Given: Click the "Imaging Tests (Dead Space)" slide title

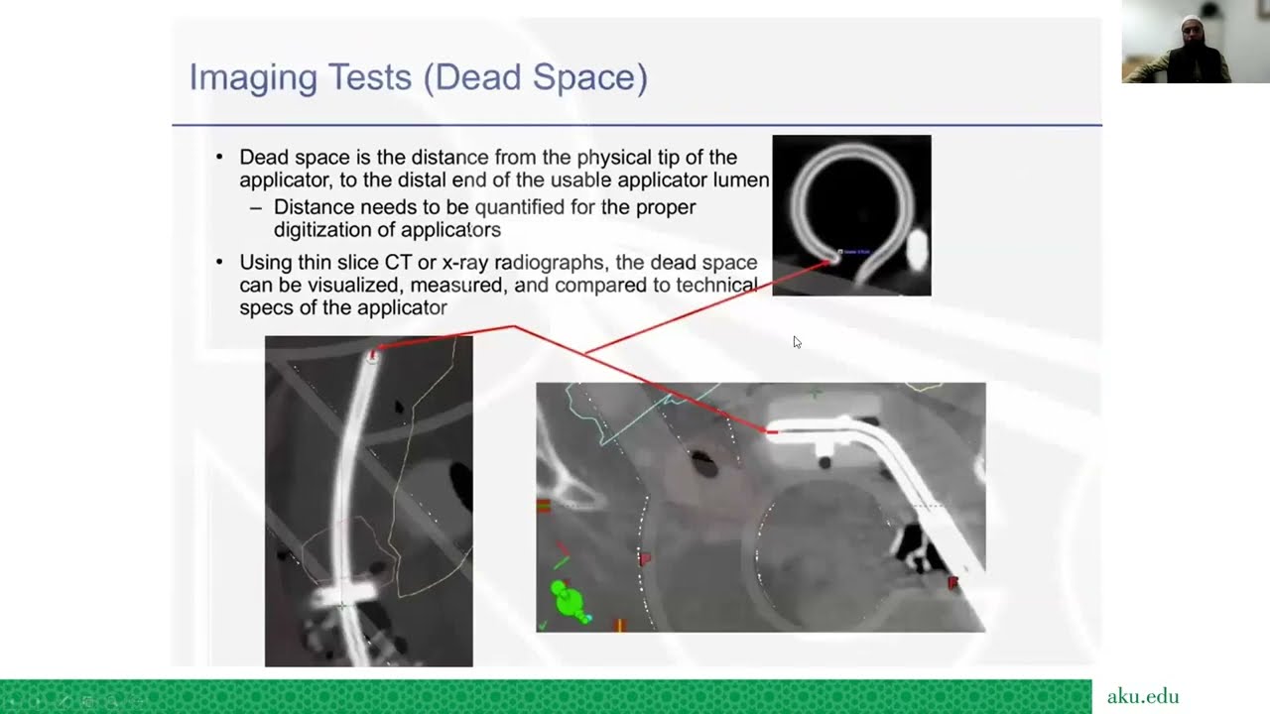Looking at the screenshot, I should tap(419, 77).
